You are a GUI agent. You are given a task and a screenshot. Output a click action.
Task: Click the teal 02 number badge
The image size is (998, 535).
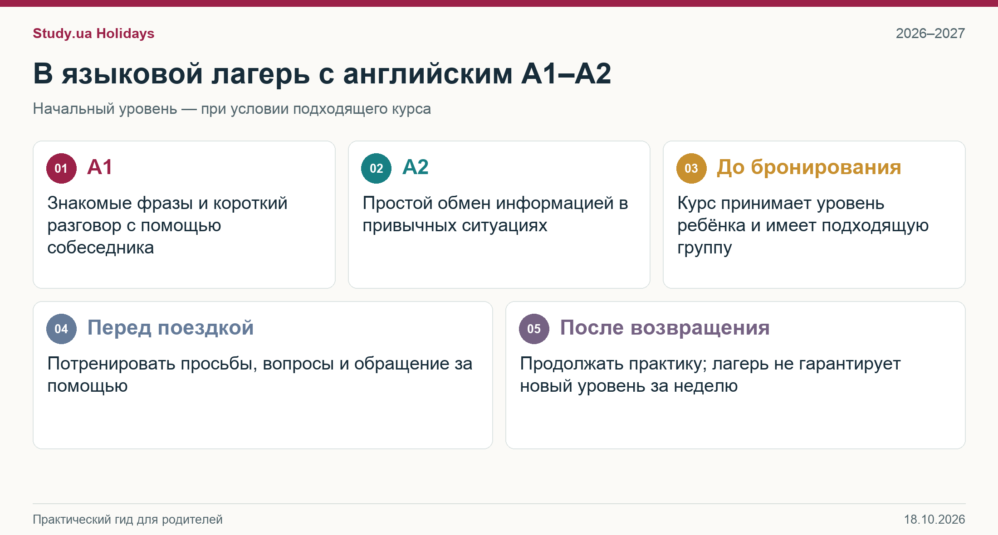pos(376,168)
